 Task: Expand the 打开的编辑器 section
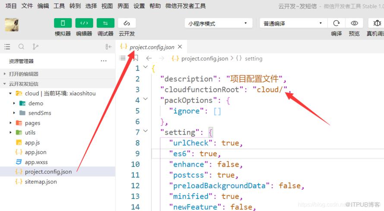pos(57,74)
